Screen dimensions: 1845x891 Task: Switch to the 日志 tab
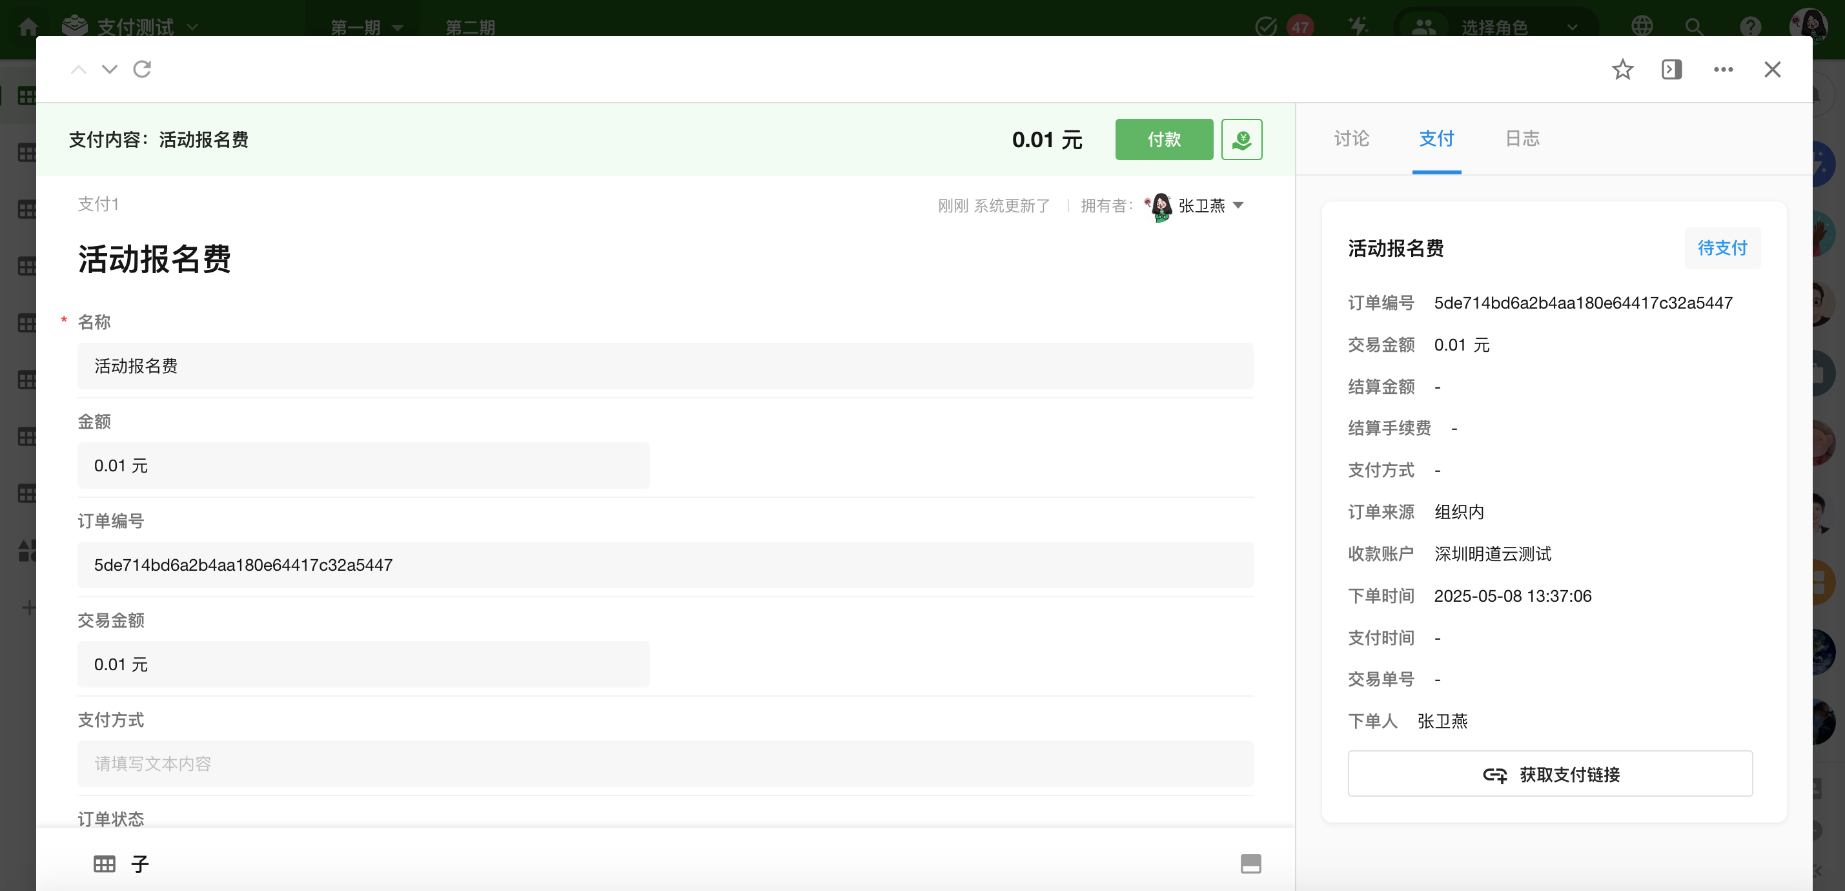[1522, 139]
